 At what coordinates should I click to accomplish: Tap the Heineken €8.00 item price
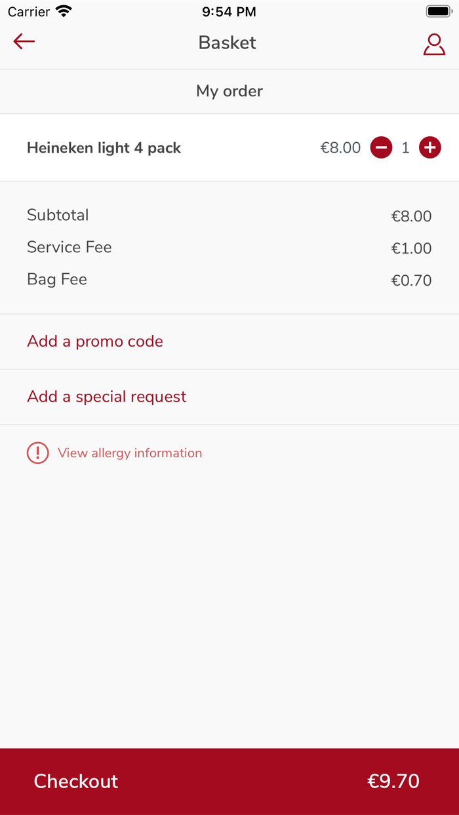coord(340,148)
